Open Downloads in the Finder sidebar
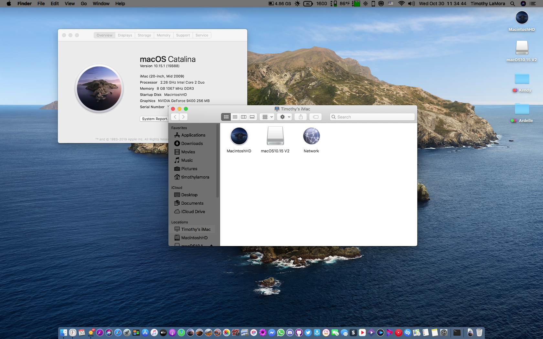The height and width of the screenshot is (339, 543). click(x=192, y=143)
